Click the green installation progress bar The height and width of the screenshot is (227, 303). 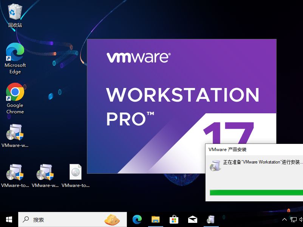pos(256,192)
